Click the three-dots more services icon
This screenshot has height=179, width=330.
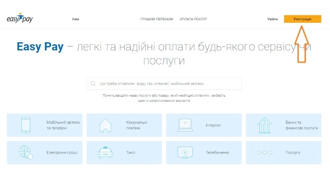[x=265, y=152]
